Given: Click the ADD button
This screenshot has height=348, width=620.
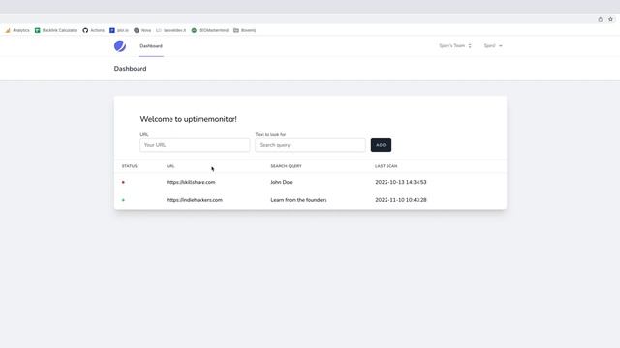Looking at the screenshot, I should tap(381, 145).
